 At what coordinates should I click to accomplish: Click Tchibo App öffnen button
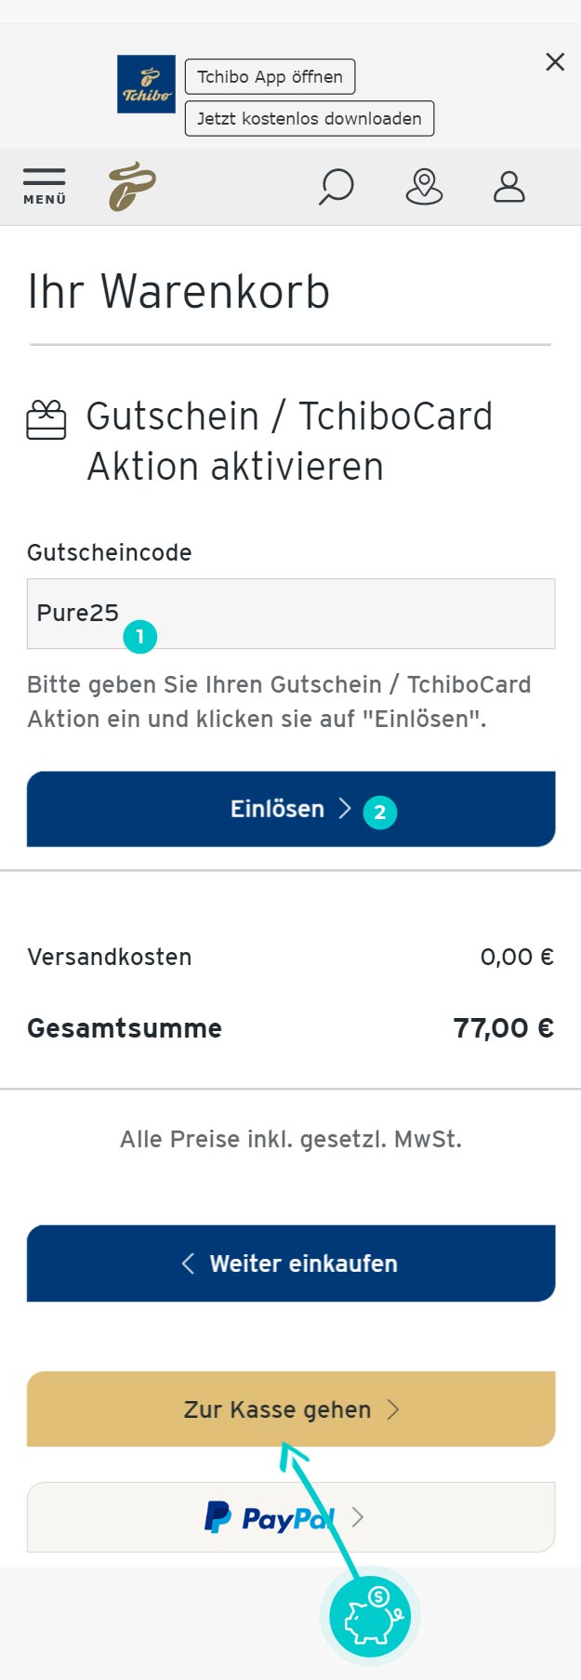coord(270,76)
